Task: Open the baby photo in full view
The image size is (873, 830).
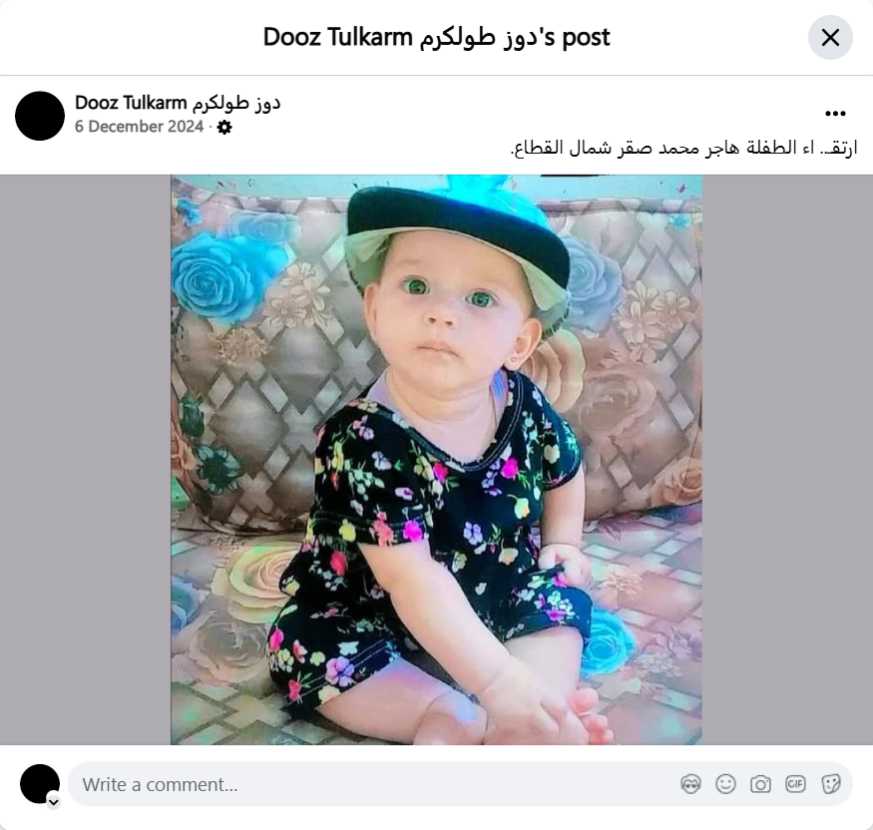Action: click(436, 460)
